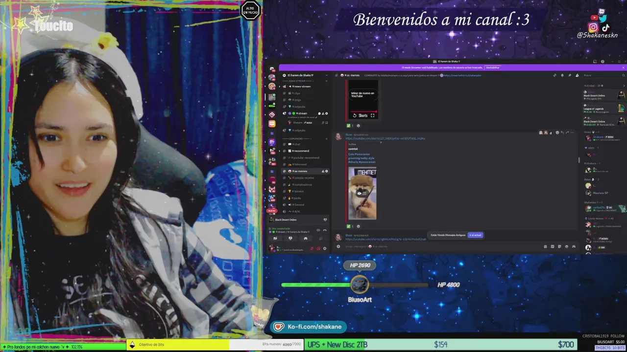Open the soundboard from voice panel
The height and width of the screenshot is (352, 627).
[x=321, y=238]
